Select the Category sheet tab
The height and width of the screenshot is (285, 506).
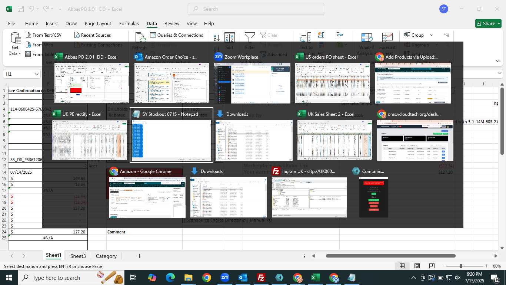pos(106,256)
